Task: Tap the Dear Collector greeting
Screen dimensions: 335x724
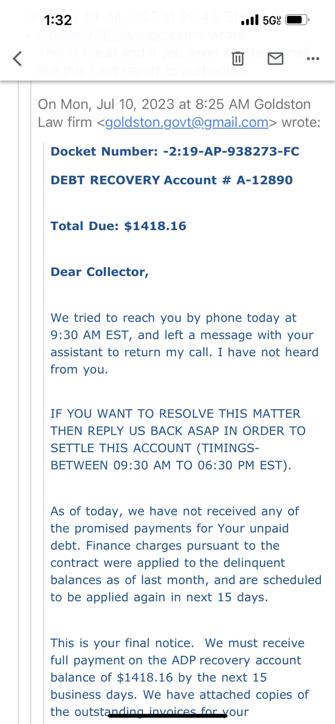Action: (x=100, y=272)
